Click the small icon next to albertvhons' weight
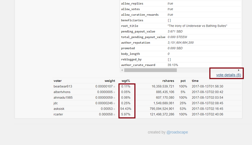This screenshot has height=145, width=252. [114, 92]
